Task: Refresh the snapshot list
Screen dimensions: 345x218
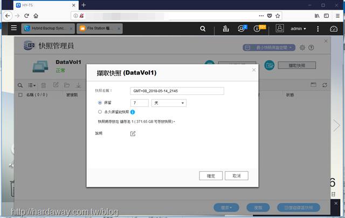Action: [325, 85]
